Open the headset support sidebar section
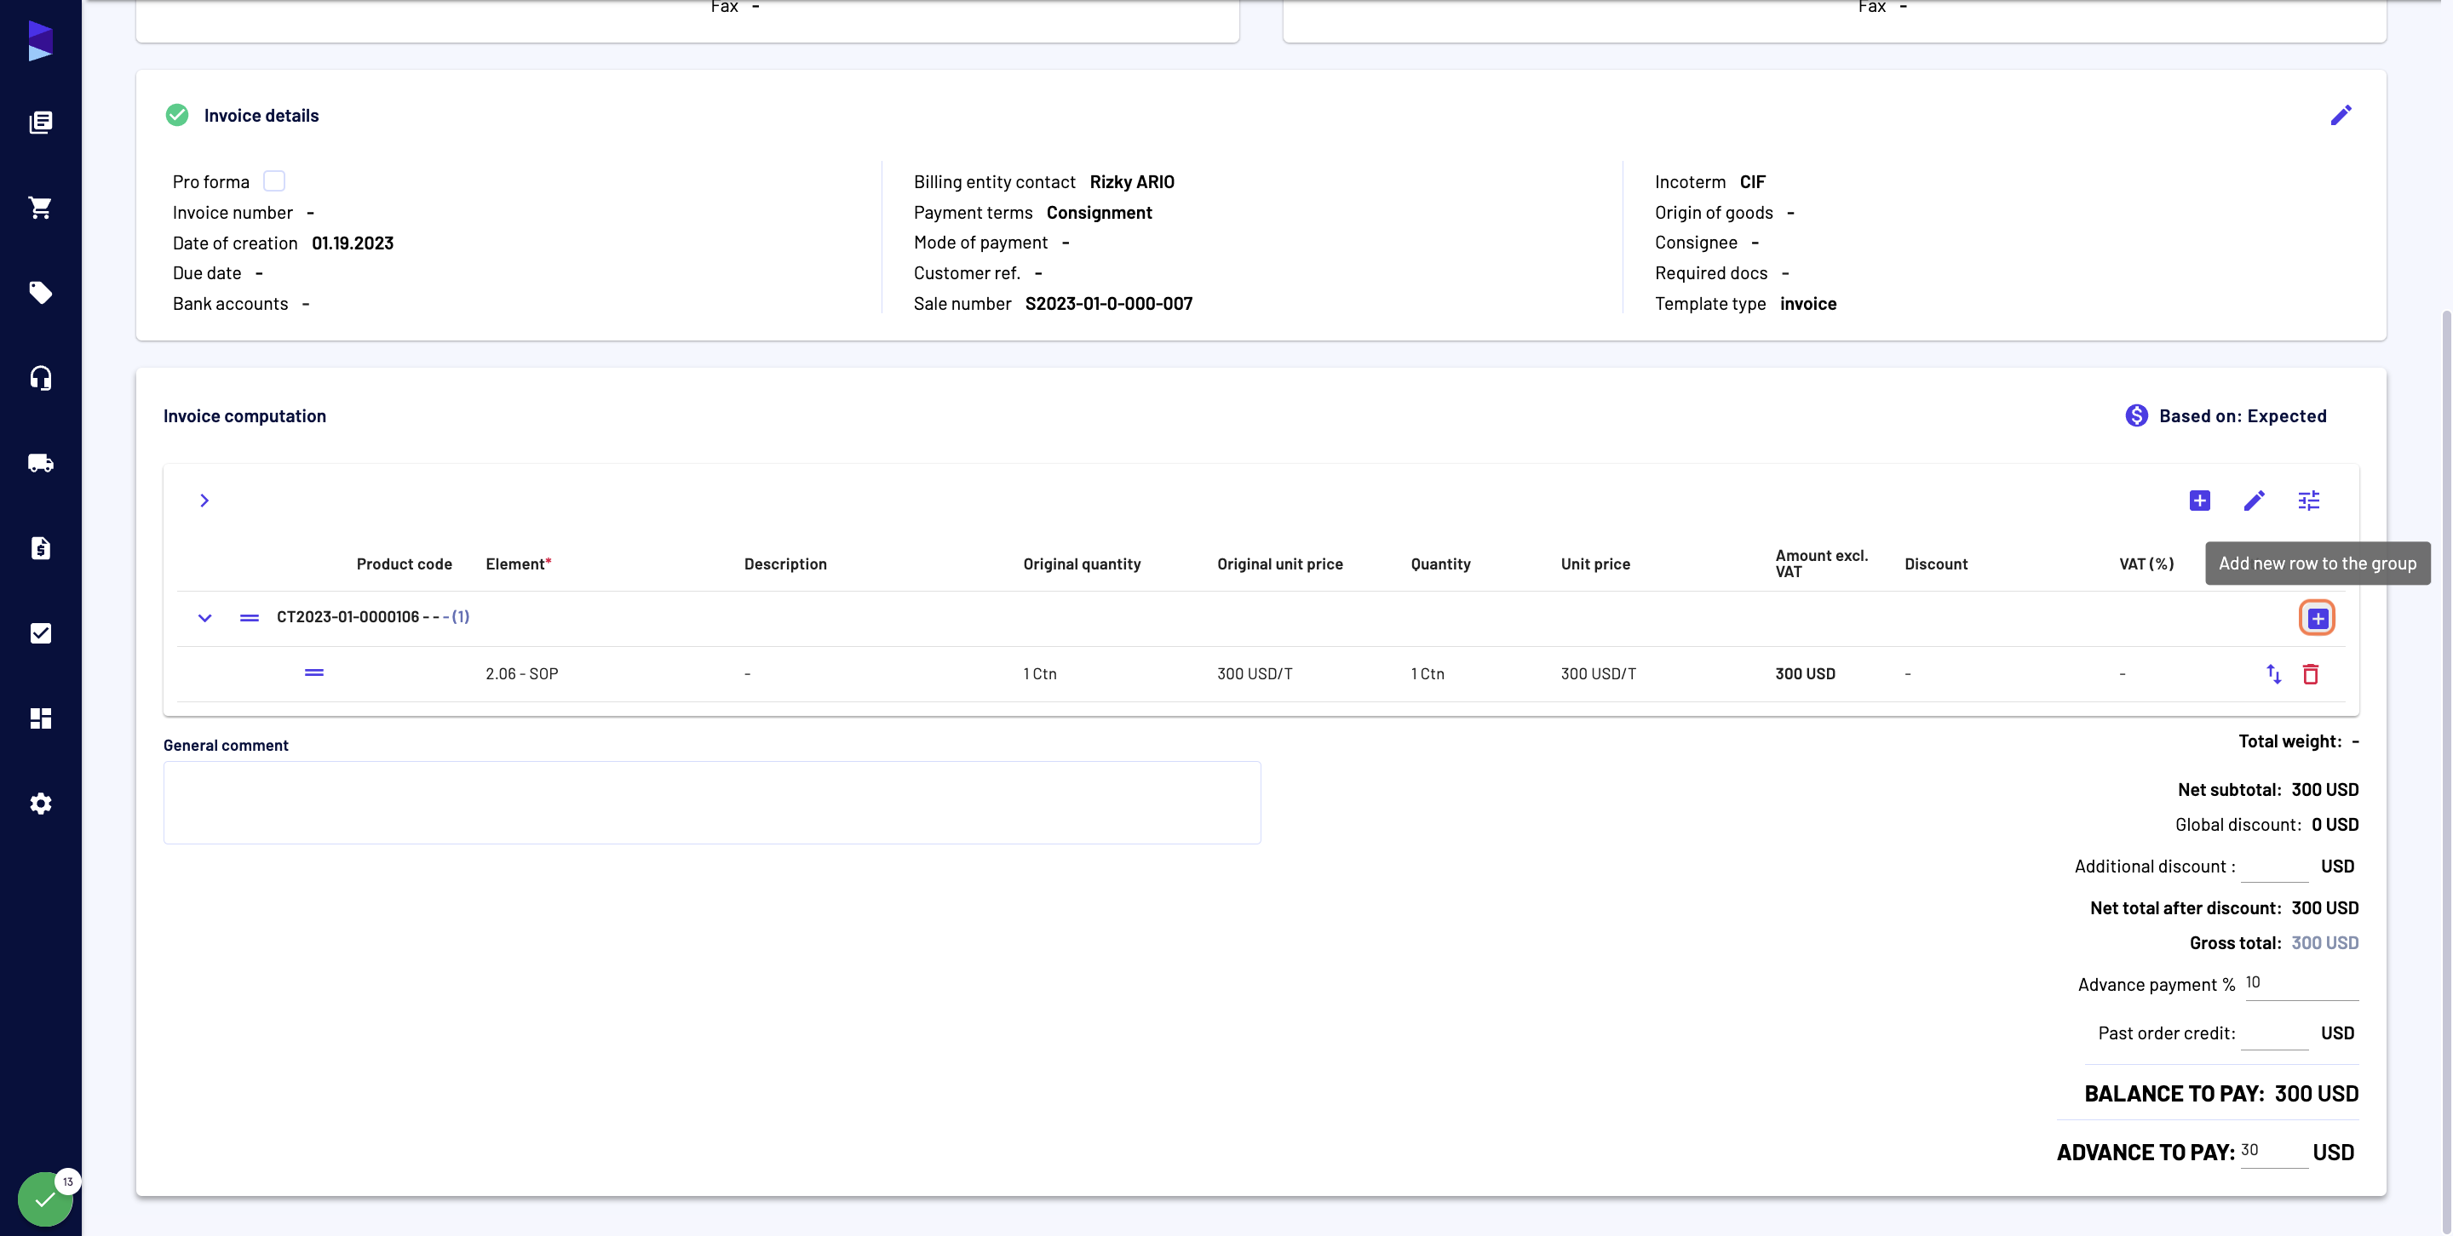The width and height of the screenshot is (2453, 1236). tap(40, 378)
